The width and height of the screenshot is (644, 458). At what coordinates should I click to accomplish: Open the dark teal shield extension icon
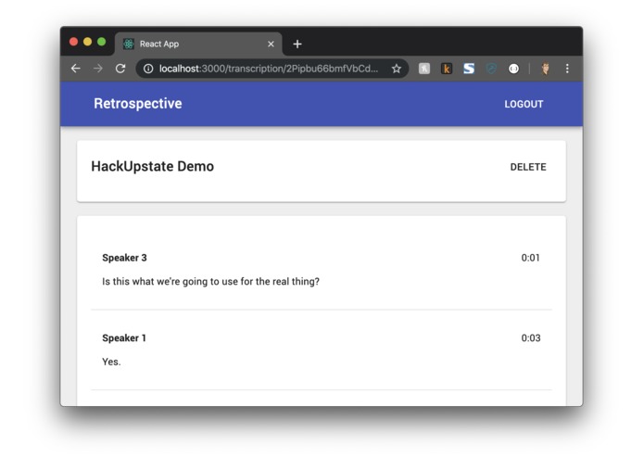(x=491, y=69)
